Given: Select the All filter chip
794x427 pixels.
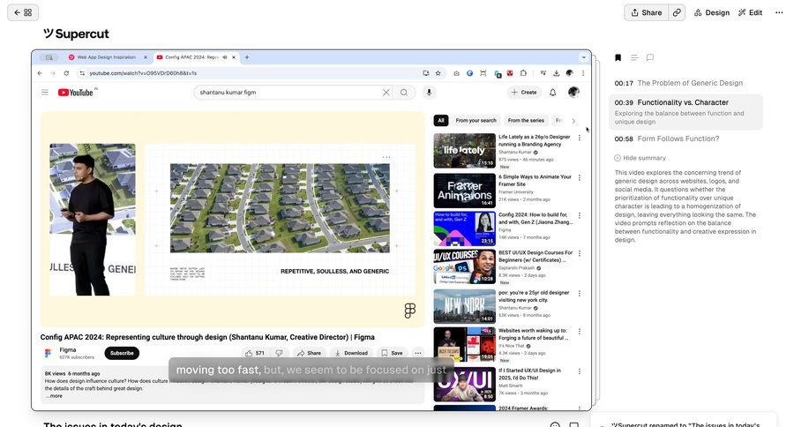Looking at the screenshot, I should tap(440, 121).
